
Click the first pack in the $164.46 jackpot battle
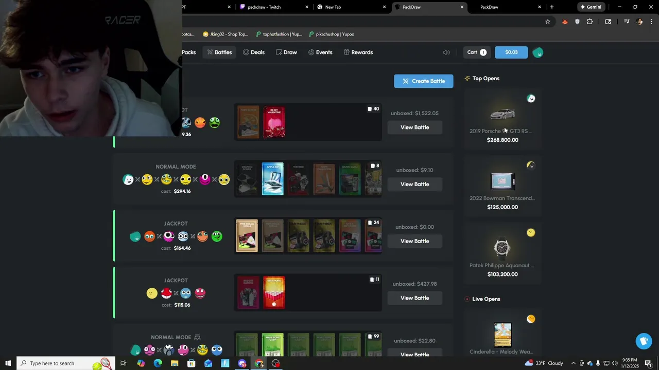click(247, 236)
